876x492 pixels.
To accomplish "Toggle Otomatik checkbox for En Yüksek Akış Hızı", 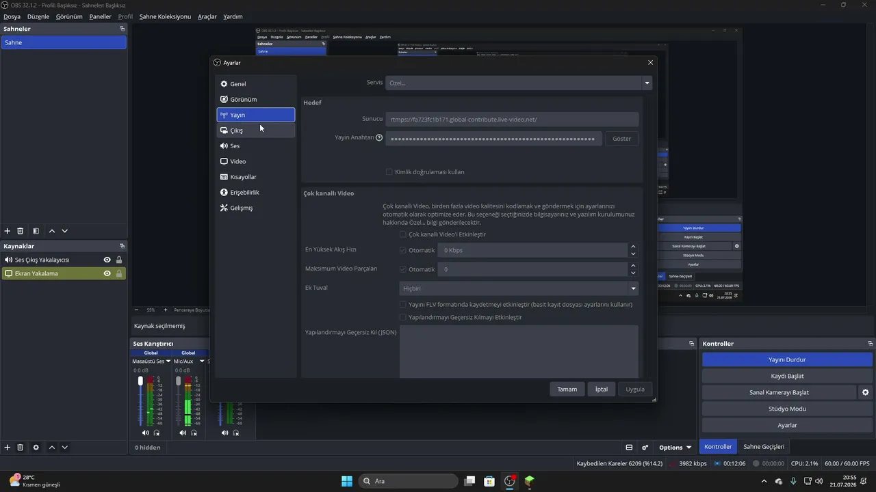I will [402, 250].
